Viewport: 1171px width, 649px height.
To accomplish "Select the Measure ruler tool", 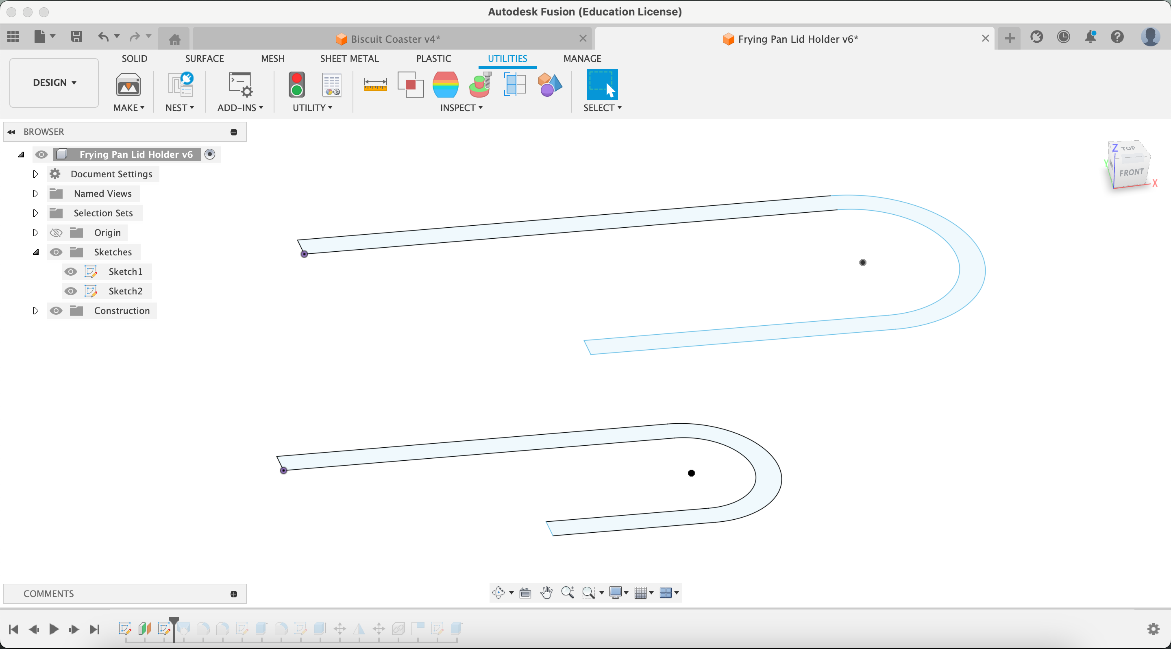I will tap(375, 85).
